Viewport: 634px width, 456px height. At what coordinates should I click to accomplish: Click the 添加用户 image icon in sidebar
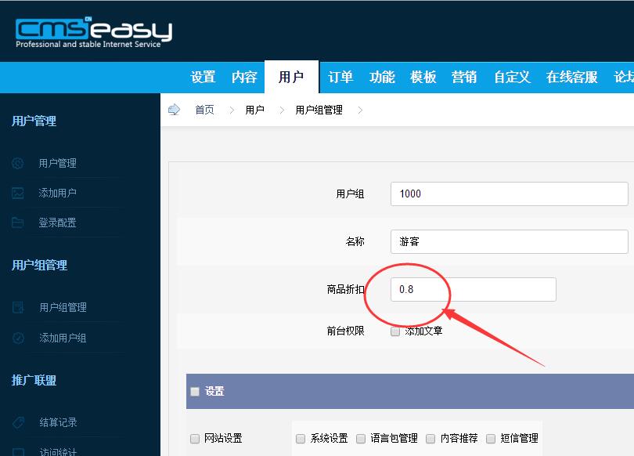pos(19,193)
